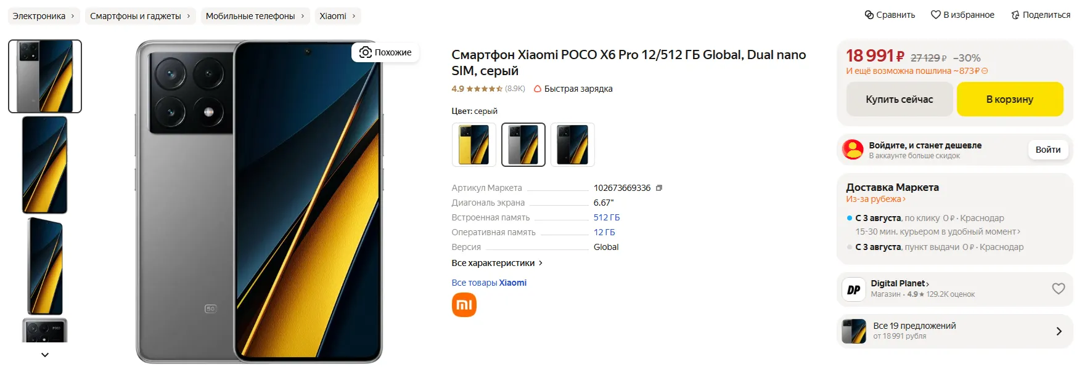This screenshot has width=1082, height=375.
Task: Select the second product thumbnail image
Action: point(44,165)
